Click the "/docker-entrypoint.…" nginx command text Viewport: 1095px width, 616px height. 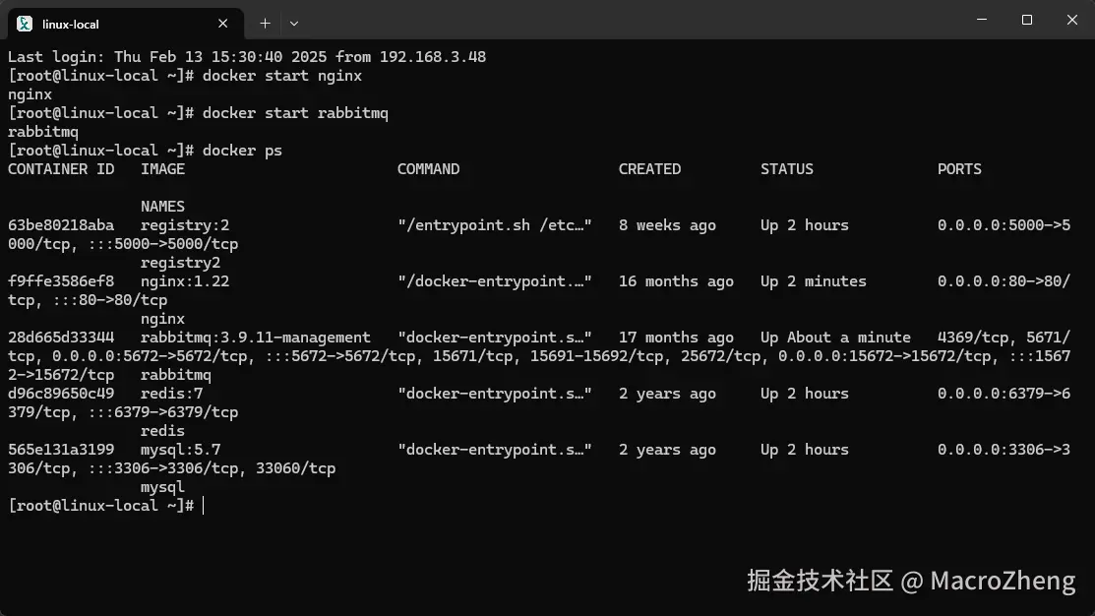[495, 281]
